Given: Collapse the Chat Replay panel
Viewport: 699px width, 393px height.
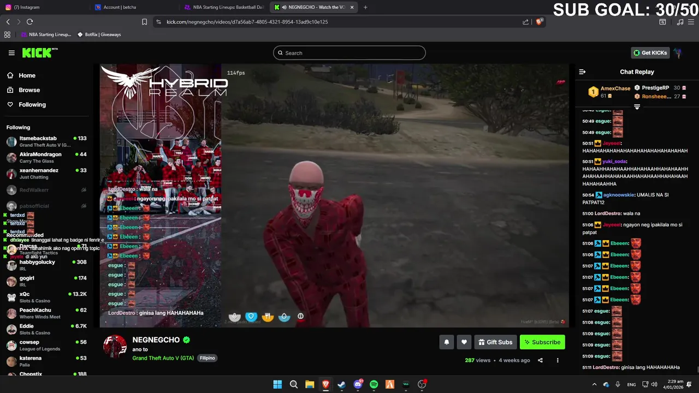Looking at the screenshot, I should (582, 72).
